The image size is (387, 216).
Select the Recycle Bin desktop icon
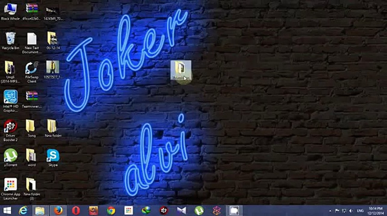10,41
